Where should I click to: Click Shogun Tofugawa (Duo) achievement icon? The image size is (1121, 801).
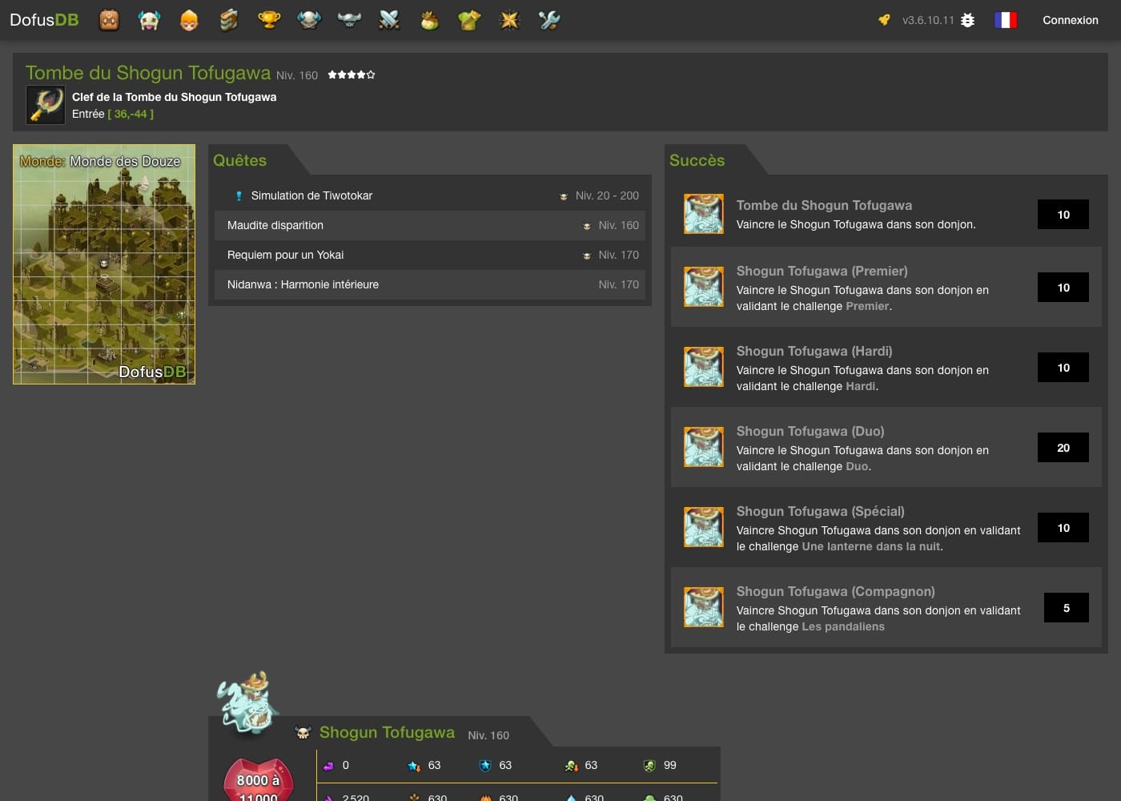click(x=704, y=447)
